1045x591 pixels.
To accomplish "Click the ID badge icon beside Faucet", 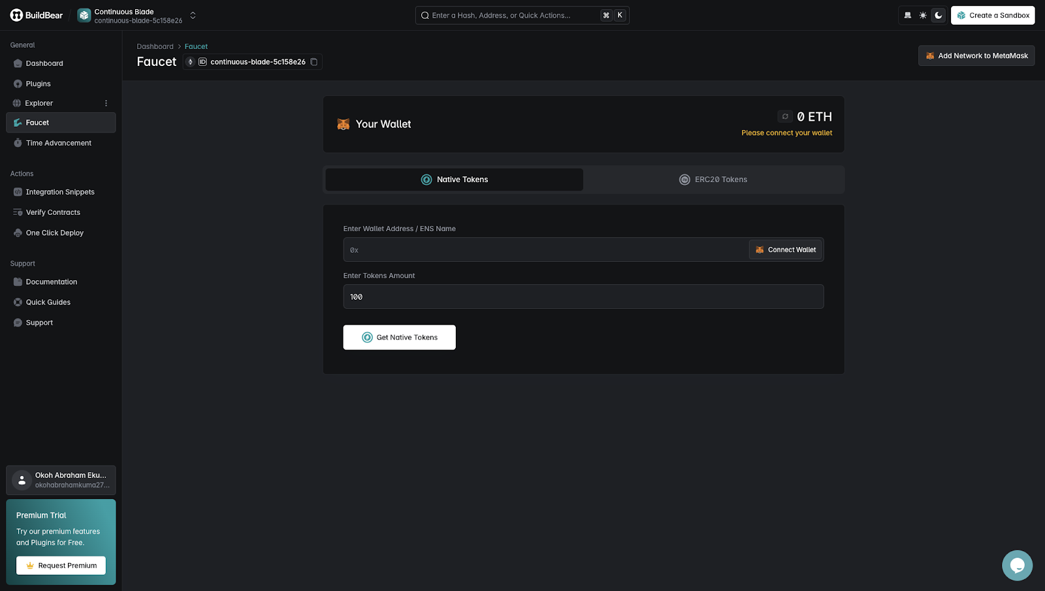I will tap(202, 62).
